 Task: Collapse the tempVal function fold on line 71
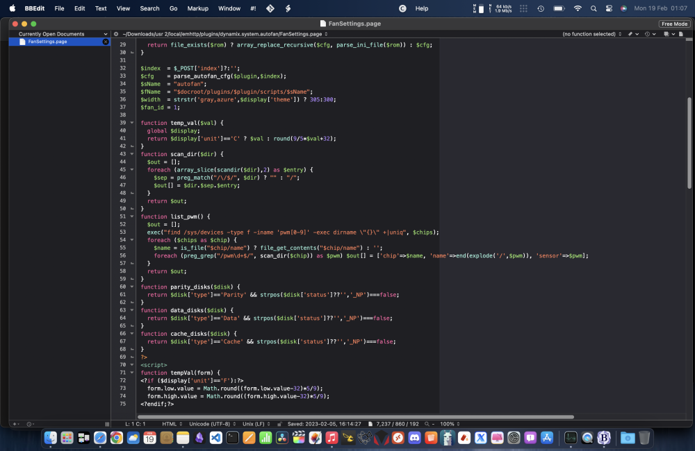[132, 373]
